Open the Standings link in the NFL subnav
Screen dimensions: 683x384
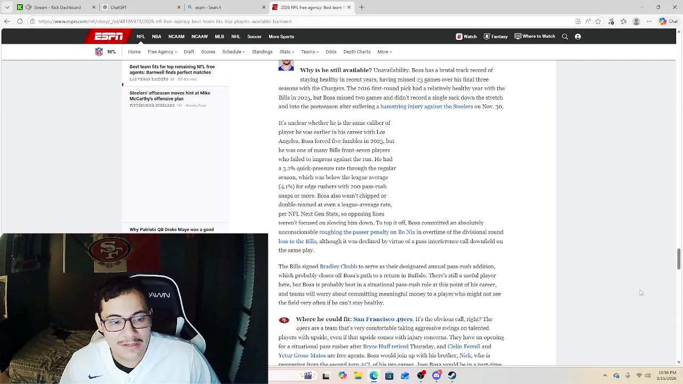(x=262, y=52)
